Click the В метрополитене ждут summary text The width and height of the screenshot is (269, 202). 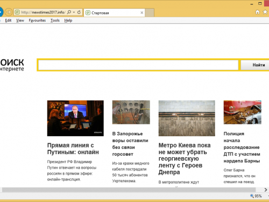point(179,182)
